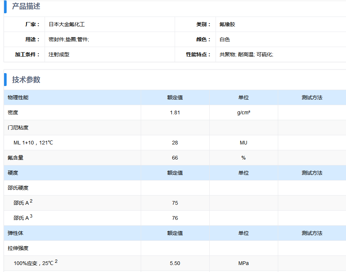The image size is (346, 272).
Task: Click usage text 密封件;垫圈;管件;
Action: 69,39
